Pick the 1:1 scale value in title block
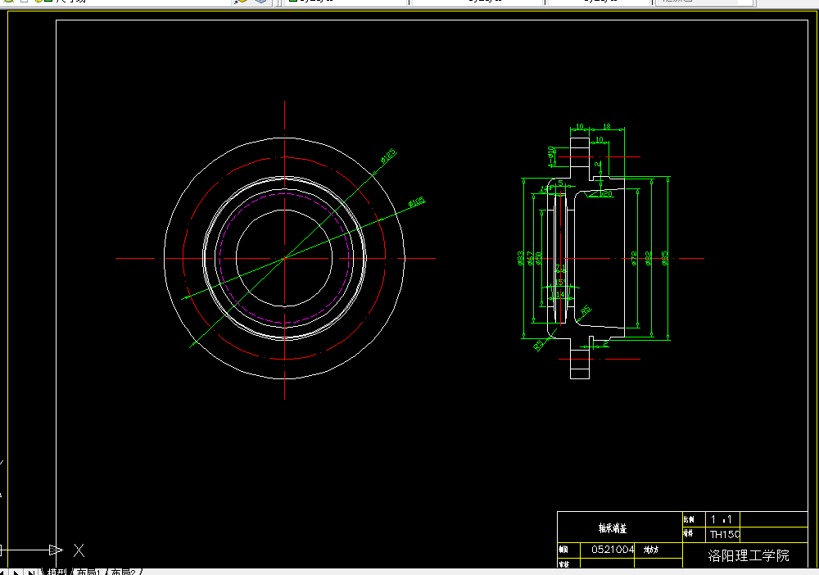Viewport: 819px width, 575px height. tap(722, 519)
